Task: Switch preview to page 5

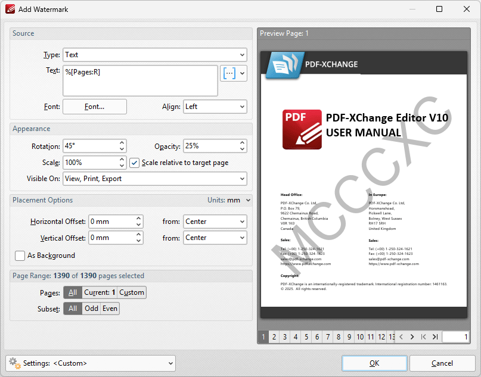Action: [x=306, y=337]
